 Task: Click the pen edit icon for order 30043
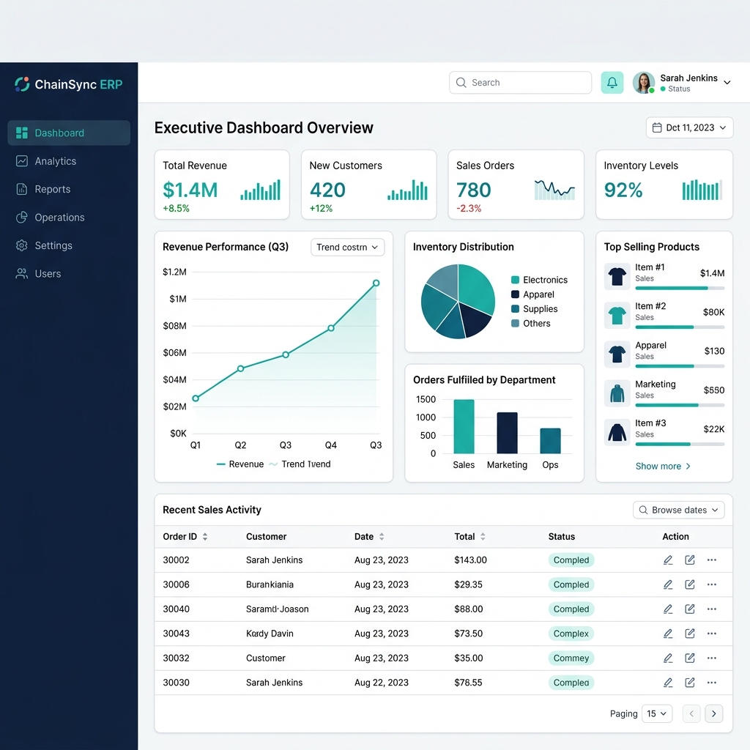[x=668, y=634]
